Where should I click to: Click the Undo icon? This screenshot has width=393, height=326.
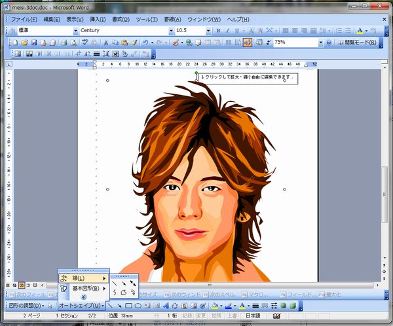point(145,43)
